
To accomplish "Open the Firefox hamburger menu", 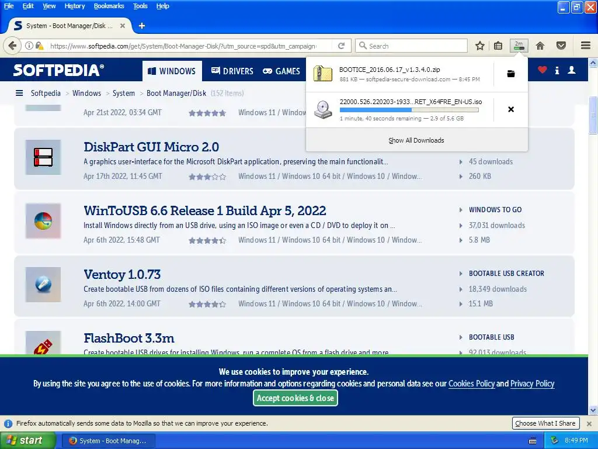I will tap(586, 46).
